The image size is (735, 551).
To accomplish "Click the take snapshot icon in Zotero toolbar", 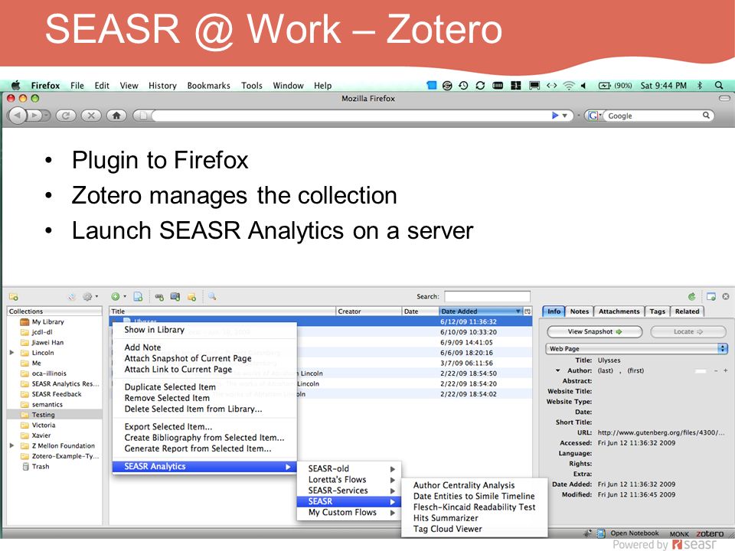I will pos(175,296).
